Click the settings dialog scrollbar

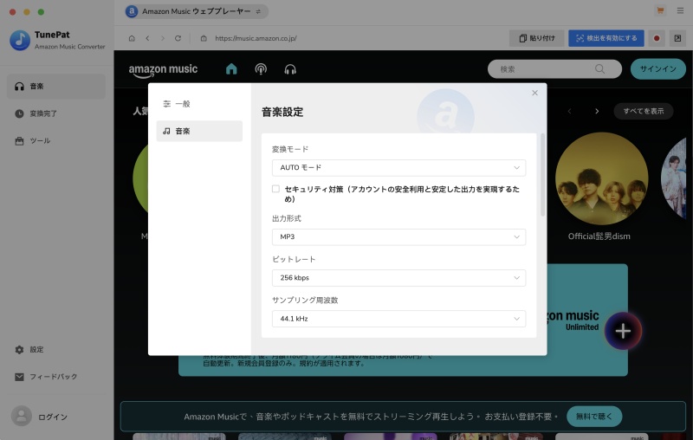(x=542, y=175)
